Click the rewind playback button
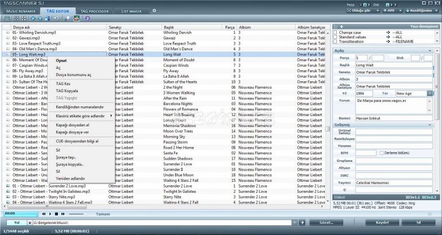This screenshot has width=442, height=235. pos(44,214)
